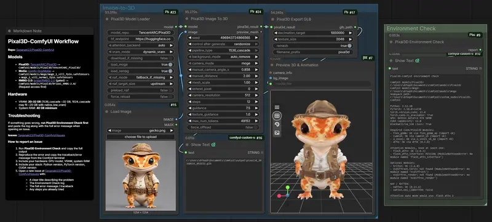Collapse the Markdown Note node dot

click(x=9, y=31)
